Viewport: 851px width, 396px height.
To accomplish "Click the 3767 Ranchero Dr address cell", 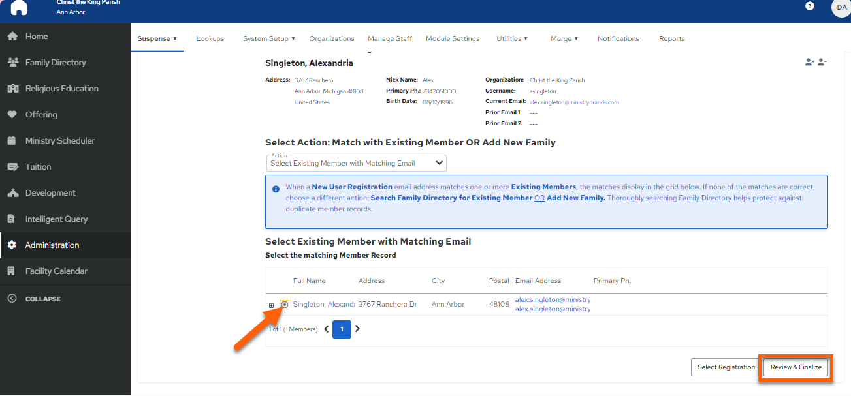I will point(387,305).
